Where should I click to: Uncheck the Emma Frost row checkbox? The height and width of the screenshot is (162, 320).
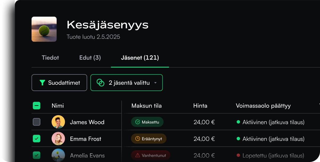pos(37,139)
